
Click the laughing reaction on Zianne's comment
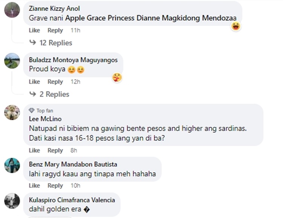tap(236, 26)
